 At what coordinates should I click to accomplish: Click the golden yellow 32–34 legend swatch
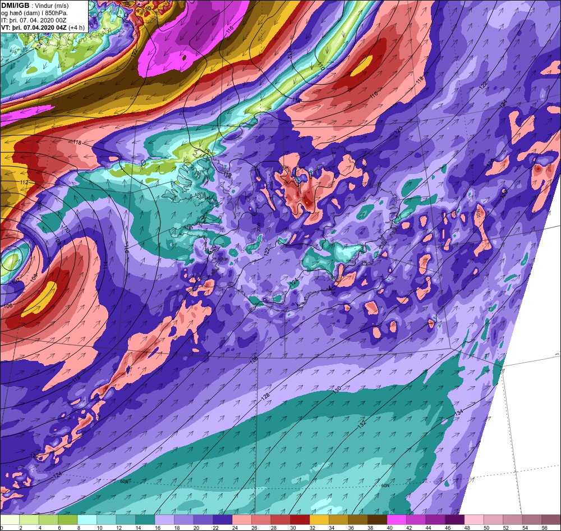(319, 519)
